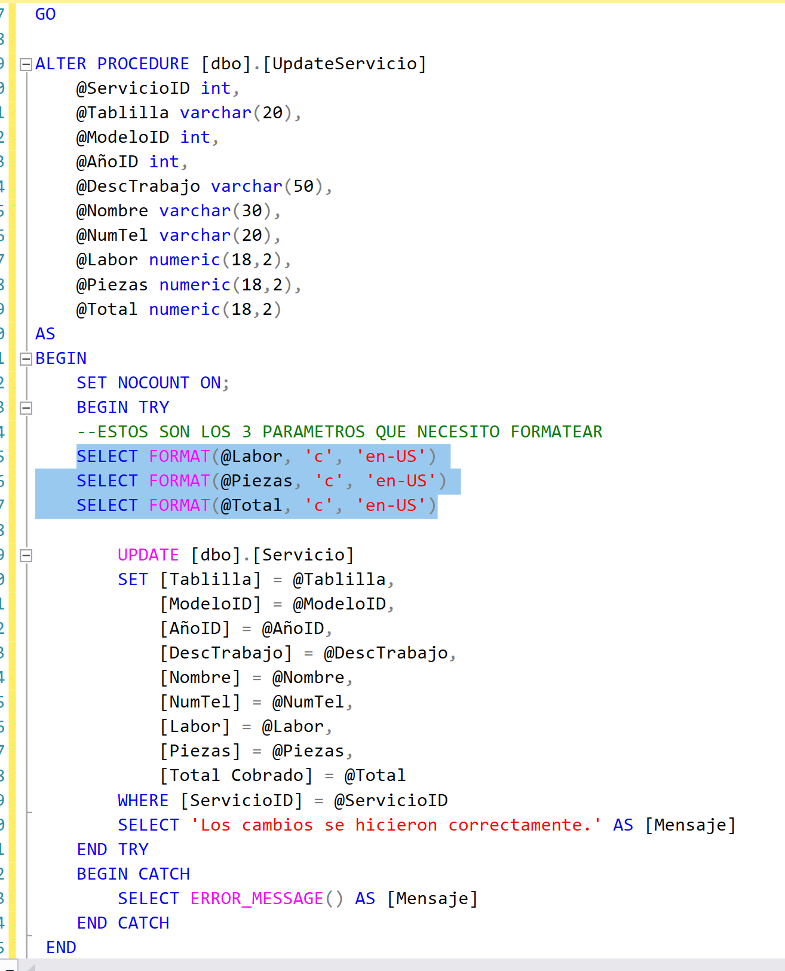Click the [DescTrabajo] = @DescTrabajo assignment
Screen dimensions: 785x971
(x=308, y=653)
